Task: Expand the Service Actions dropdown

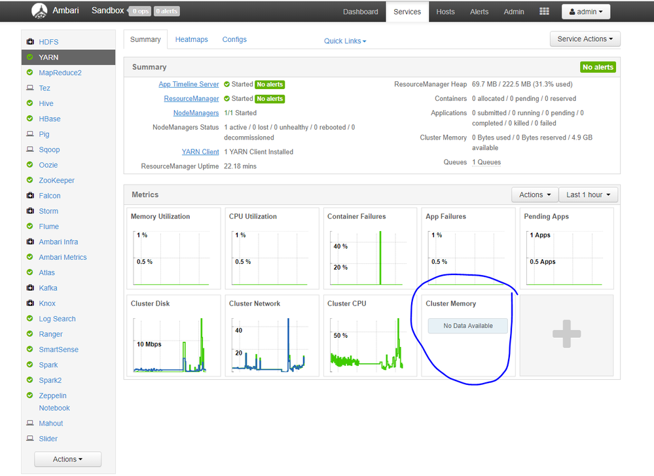Action: pyautogui.click(x=585, y=39)
